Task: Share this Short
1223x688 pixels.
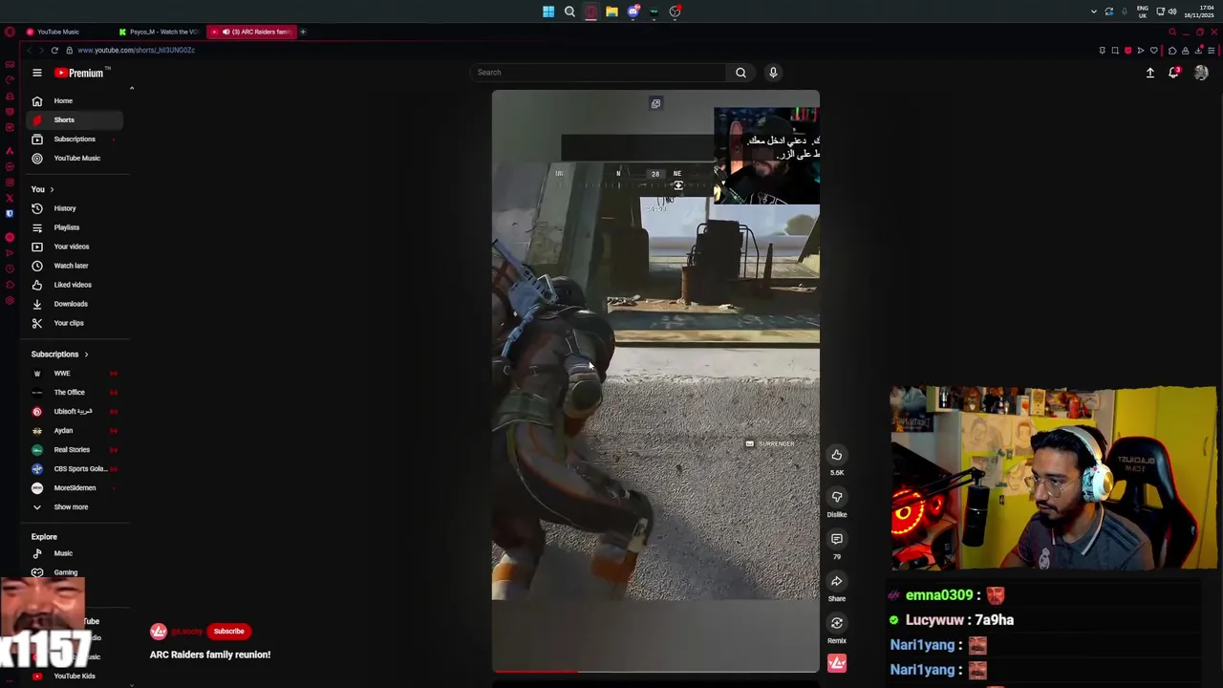Action: 837,581
